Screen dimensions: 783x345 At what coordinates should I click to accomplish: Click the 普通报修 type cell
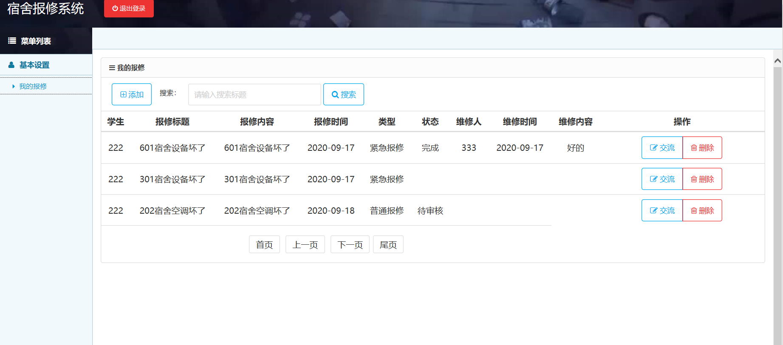[x=387, y=211]
